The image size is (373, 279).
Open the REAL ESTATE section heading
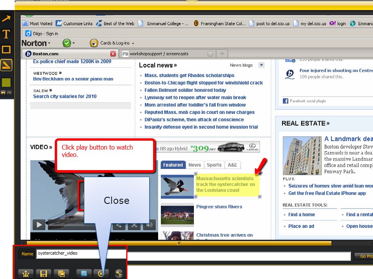305,123
